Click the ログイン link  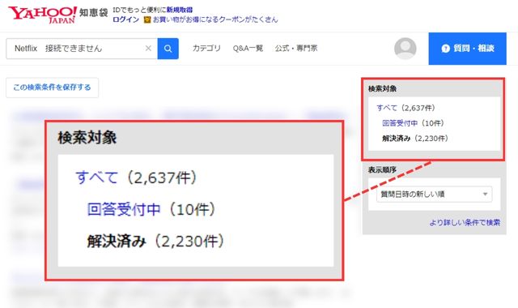(126, 19)
